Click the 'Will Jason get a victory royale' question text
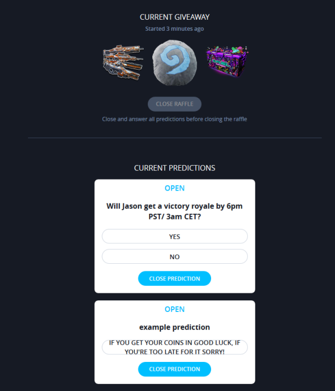Screen dimensions: 335x391 coord(174,211)
